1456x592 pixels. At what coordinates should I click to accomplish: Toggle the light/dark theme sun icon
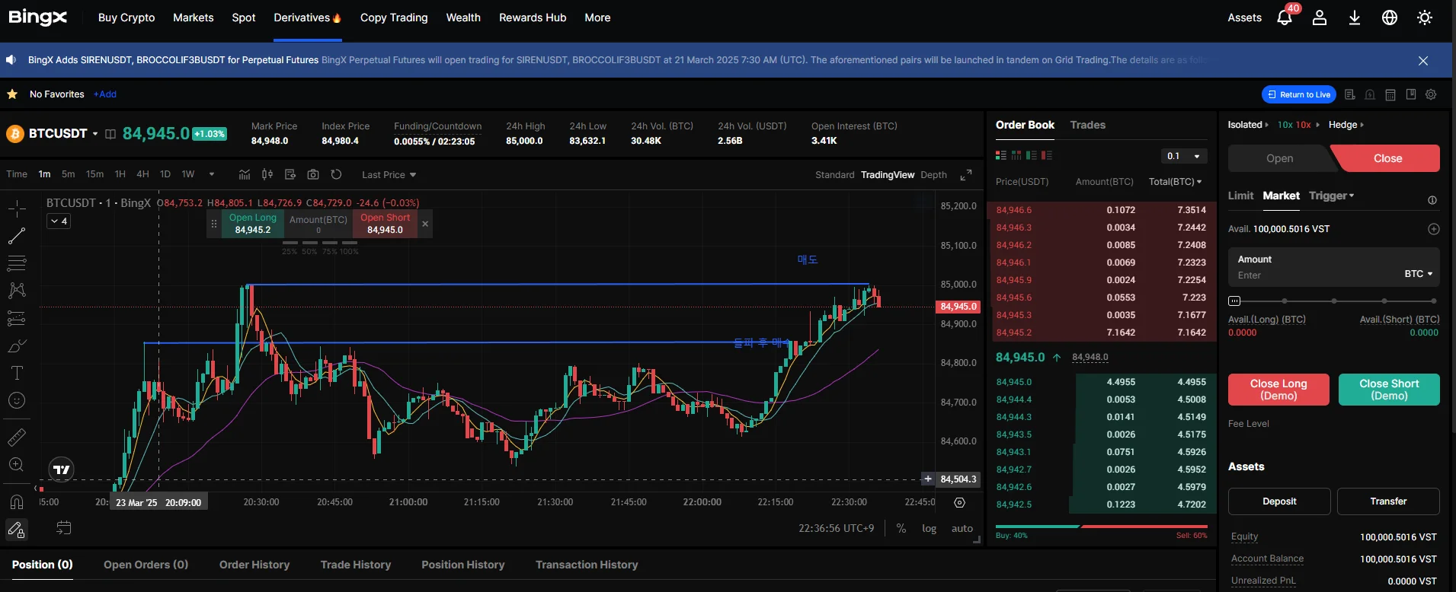click(x=1424, y=18)
